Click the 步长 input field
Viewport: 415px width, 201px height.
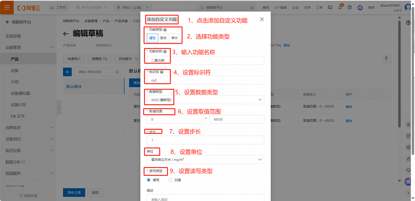tap(205, 140)
